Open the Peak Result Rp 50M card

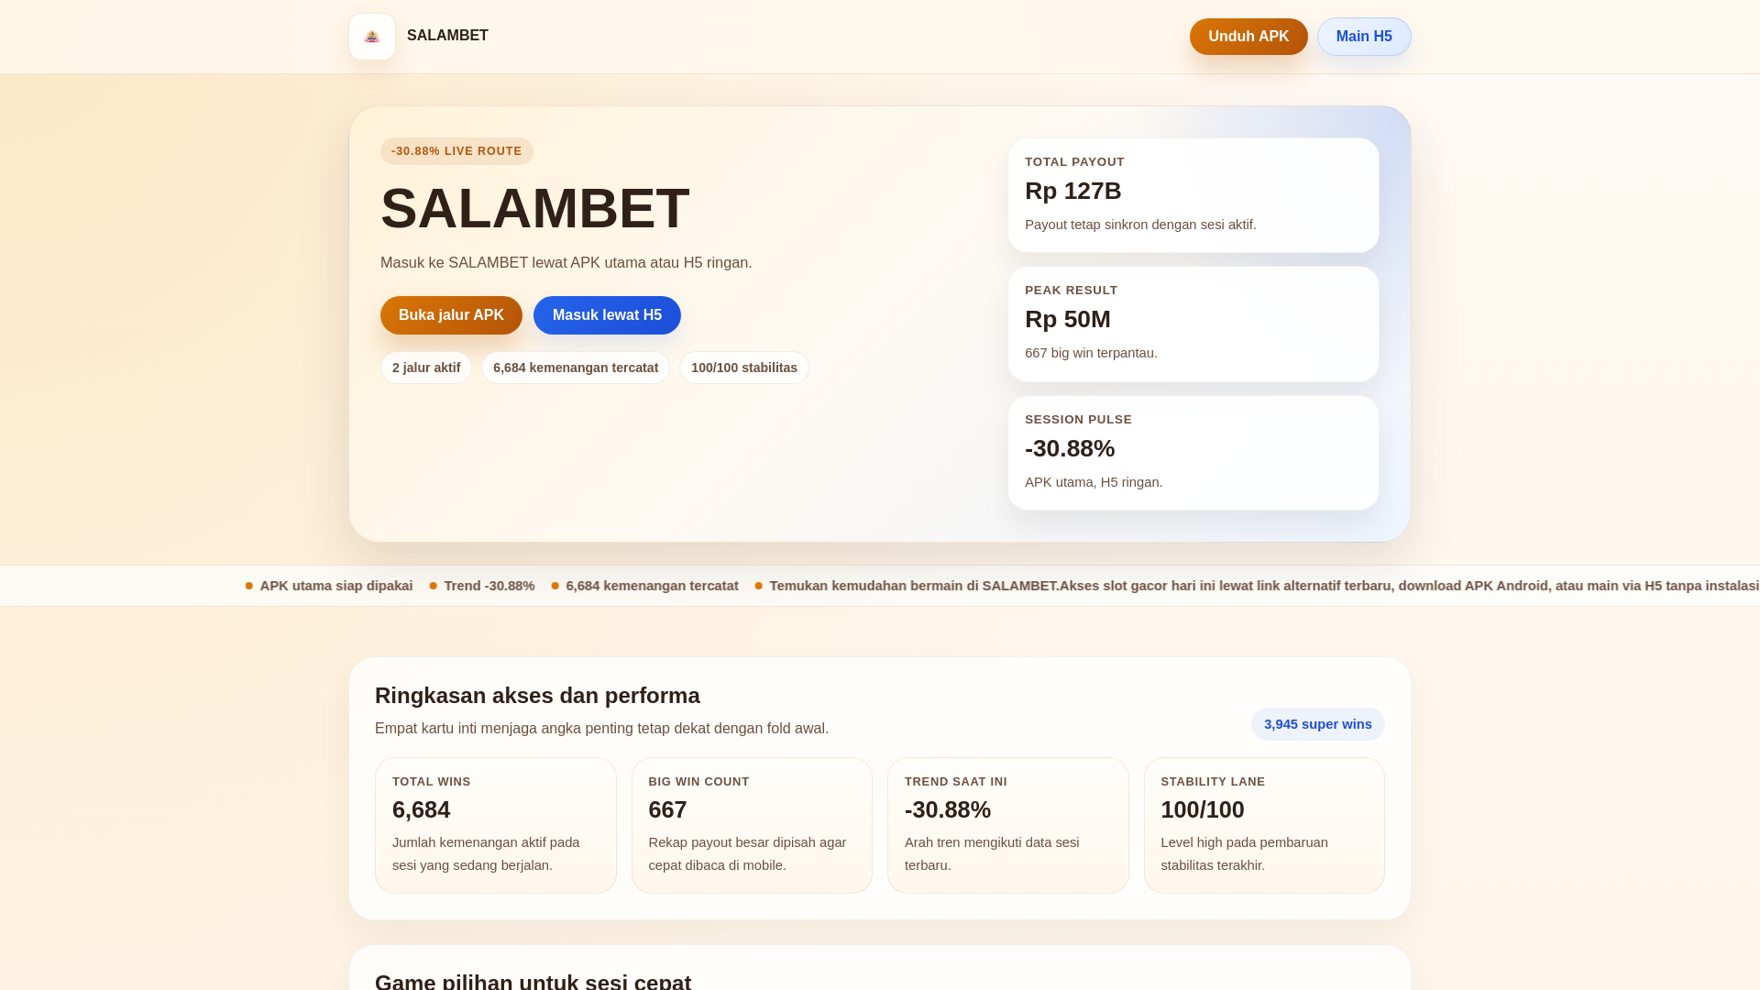click(x=1193, y=324)
